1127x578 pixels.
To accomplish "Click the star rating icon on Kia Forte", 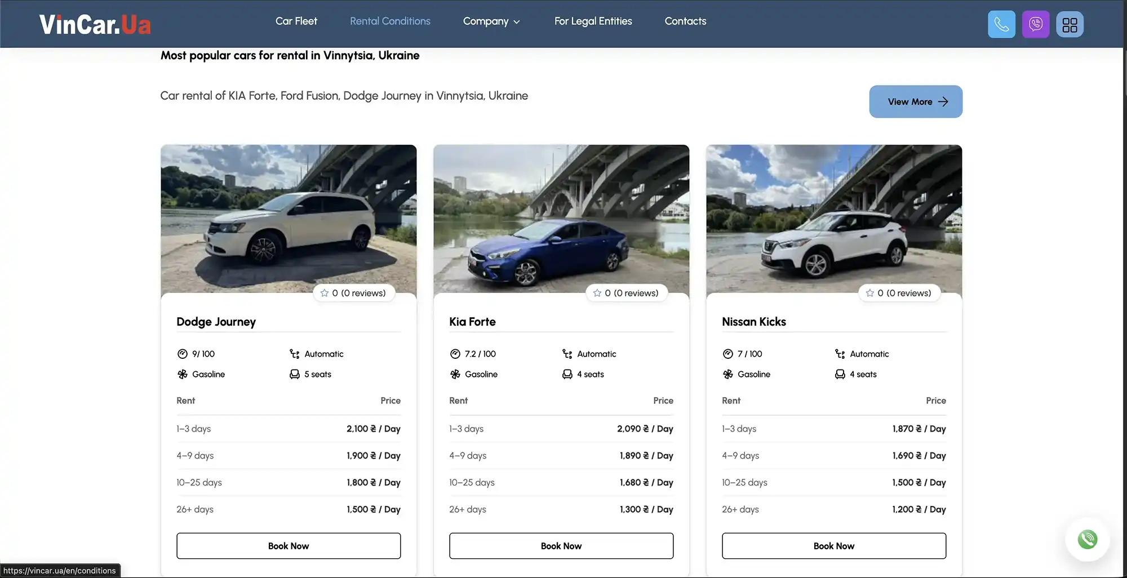I will [x=597, y=293].
